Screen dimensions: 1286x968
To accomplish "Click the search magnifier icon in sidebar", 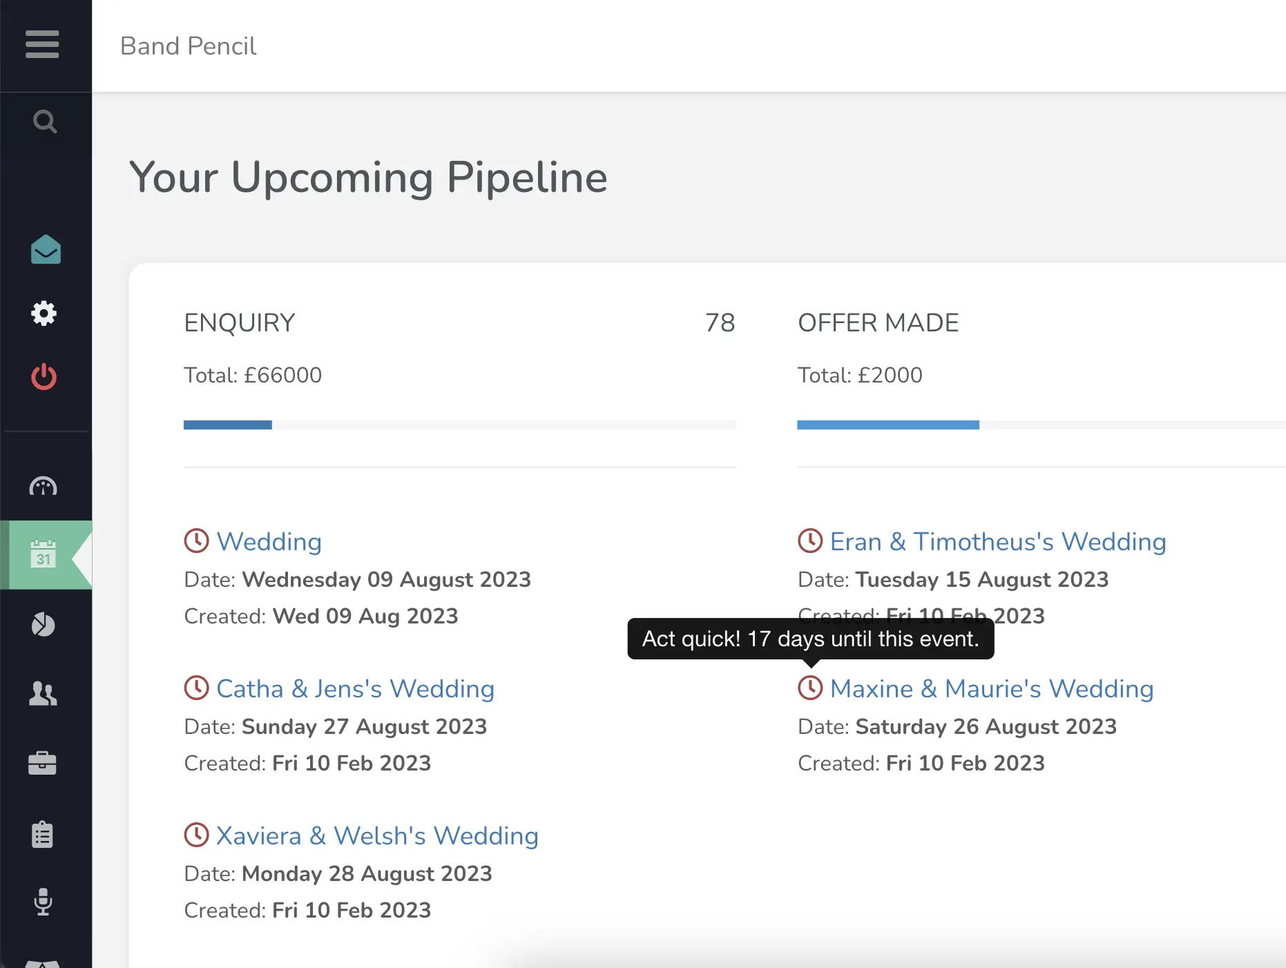I will (x=45, y=122).
